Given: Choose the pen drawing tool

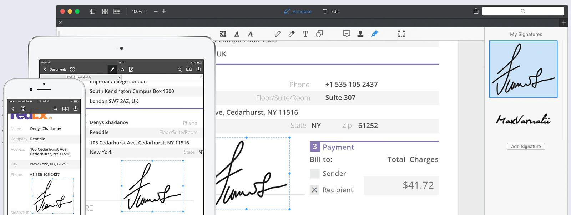Looking at the screenshot, I should [278, 34].
